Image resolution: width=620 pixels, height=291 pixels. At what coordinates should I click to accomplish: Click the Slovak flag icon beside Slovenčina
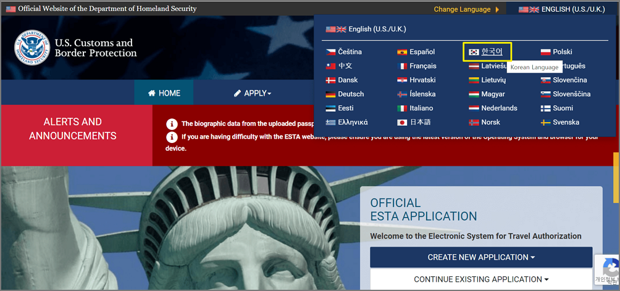click(546, 80)
